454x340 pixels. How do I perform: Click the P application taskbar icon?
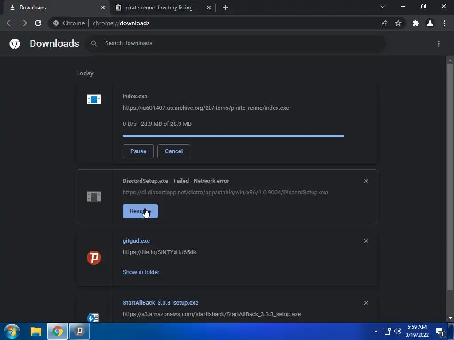coord(79,331)
